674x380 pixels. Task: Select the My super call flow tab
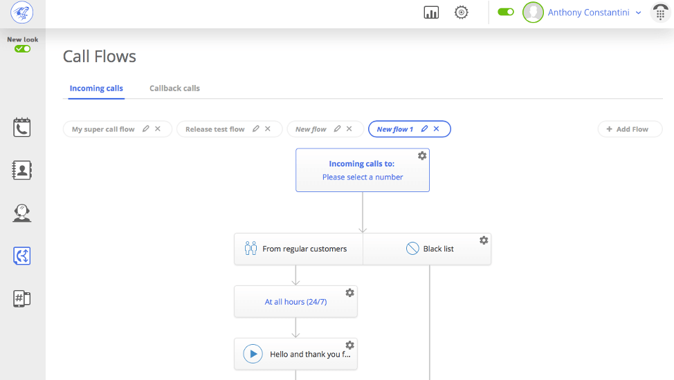point(103,129)
